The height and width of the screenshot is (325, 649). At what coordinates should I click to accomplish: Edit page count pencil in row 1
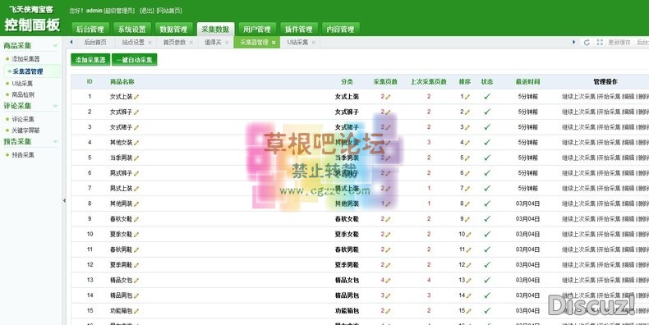[388, 97]
